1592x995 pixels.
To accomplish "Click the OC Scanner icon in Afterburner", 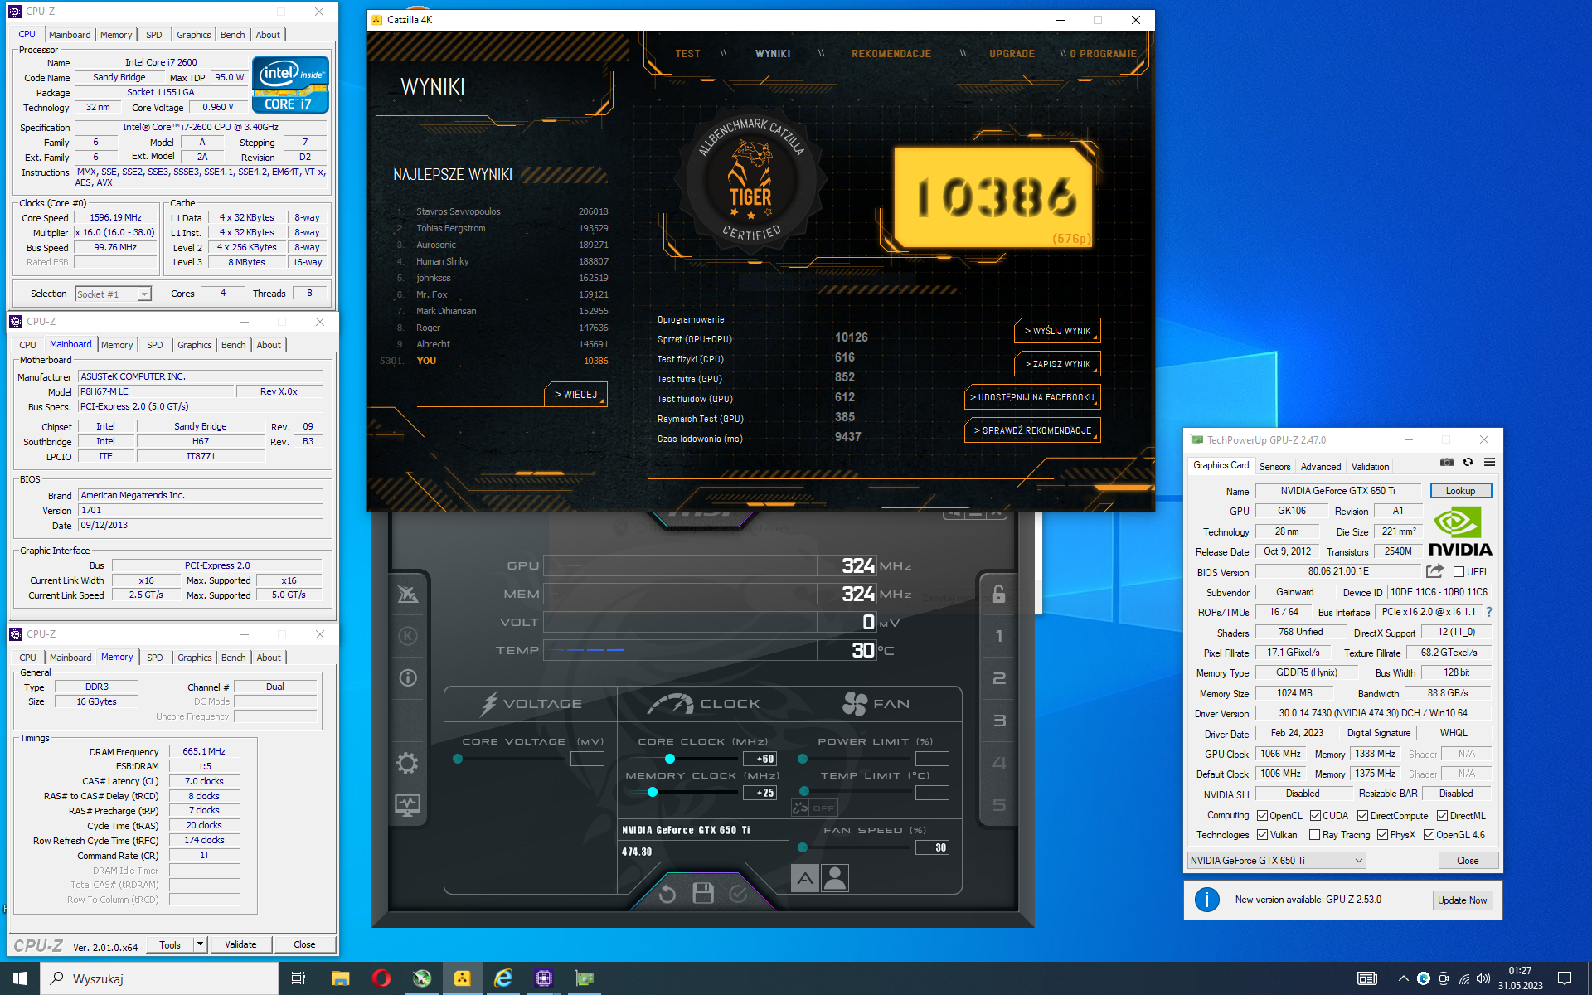I will pyautogui.click(x=407, y=594).
